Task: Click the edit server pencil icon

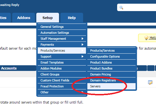Action: click(150, 82)
